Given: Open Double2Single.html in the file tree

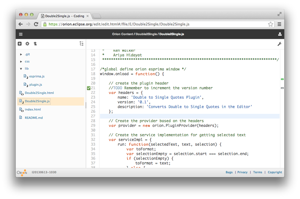Looking at the screenshot, I should point(39,93).
